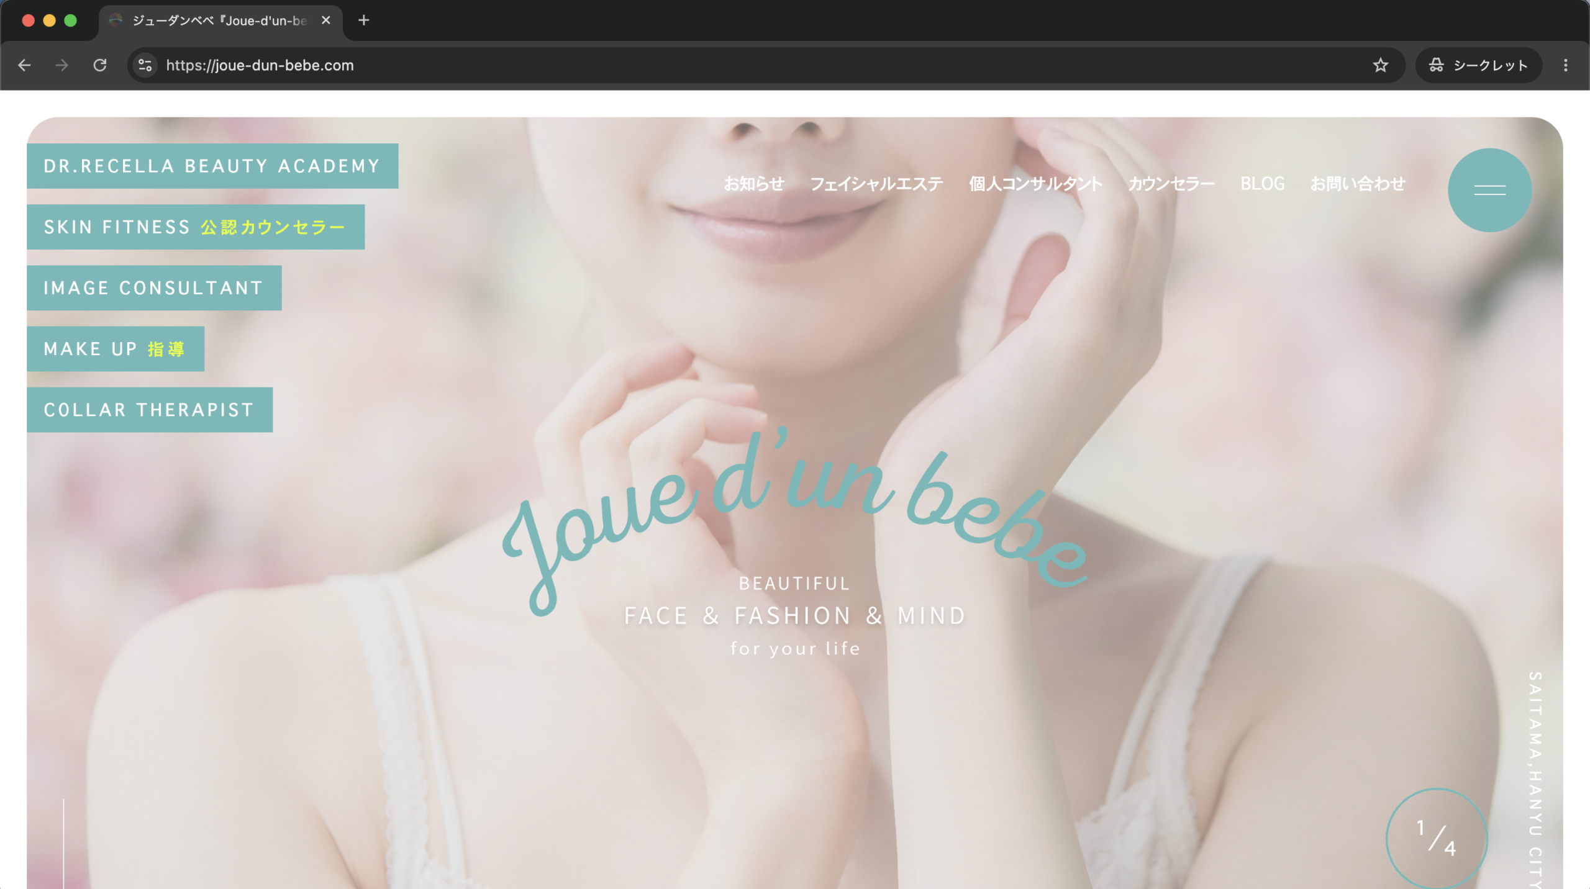
Task: Reload the page with refresh icon
Action: coord(100,65)
